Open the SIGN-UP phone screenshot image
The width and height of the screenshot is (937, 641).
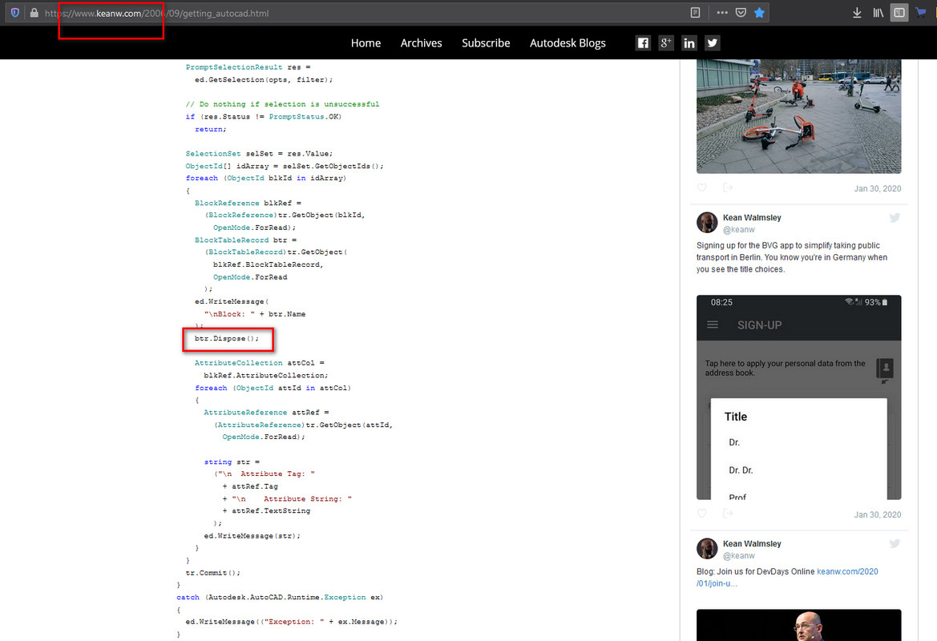[798, 397]
